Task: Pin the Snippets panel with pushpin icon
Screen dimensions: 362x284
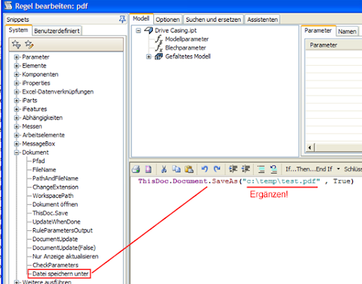Action: pos(122,19)
